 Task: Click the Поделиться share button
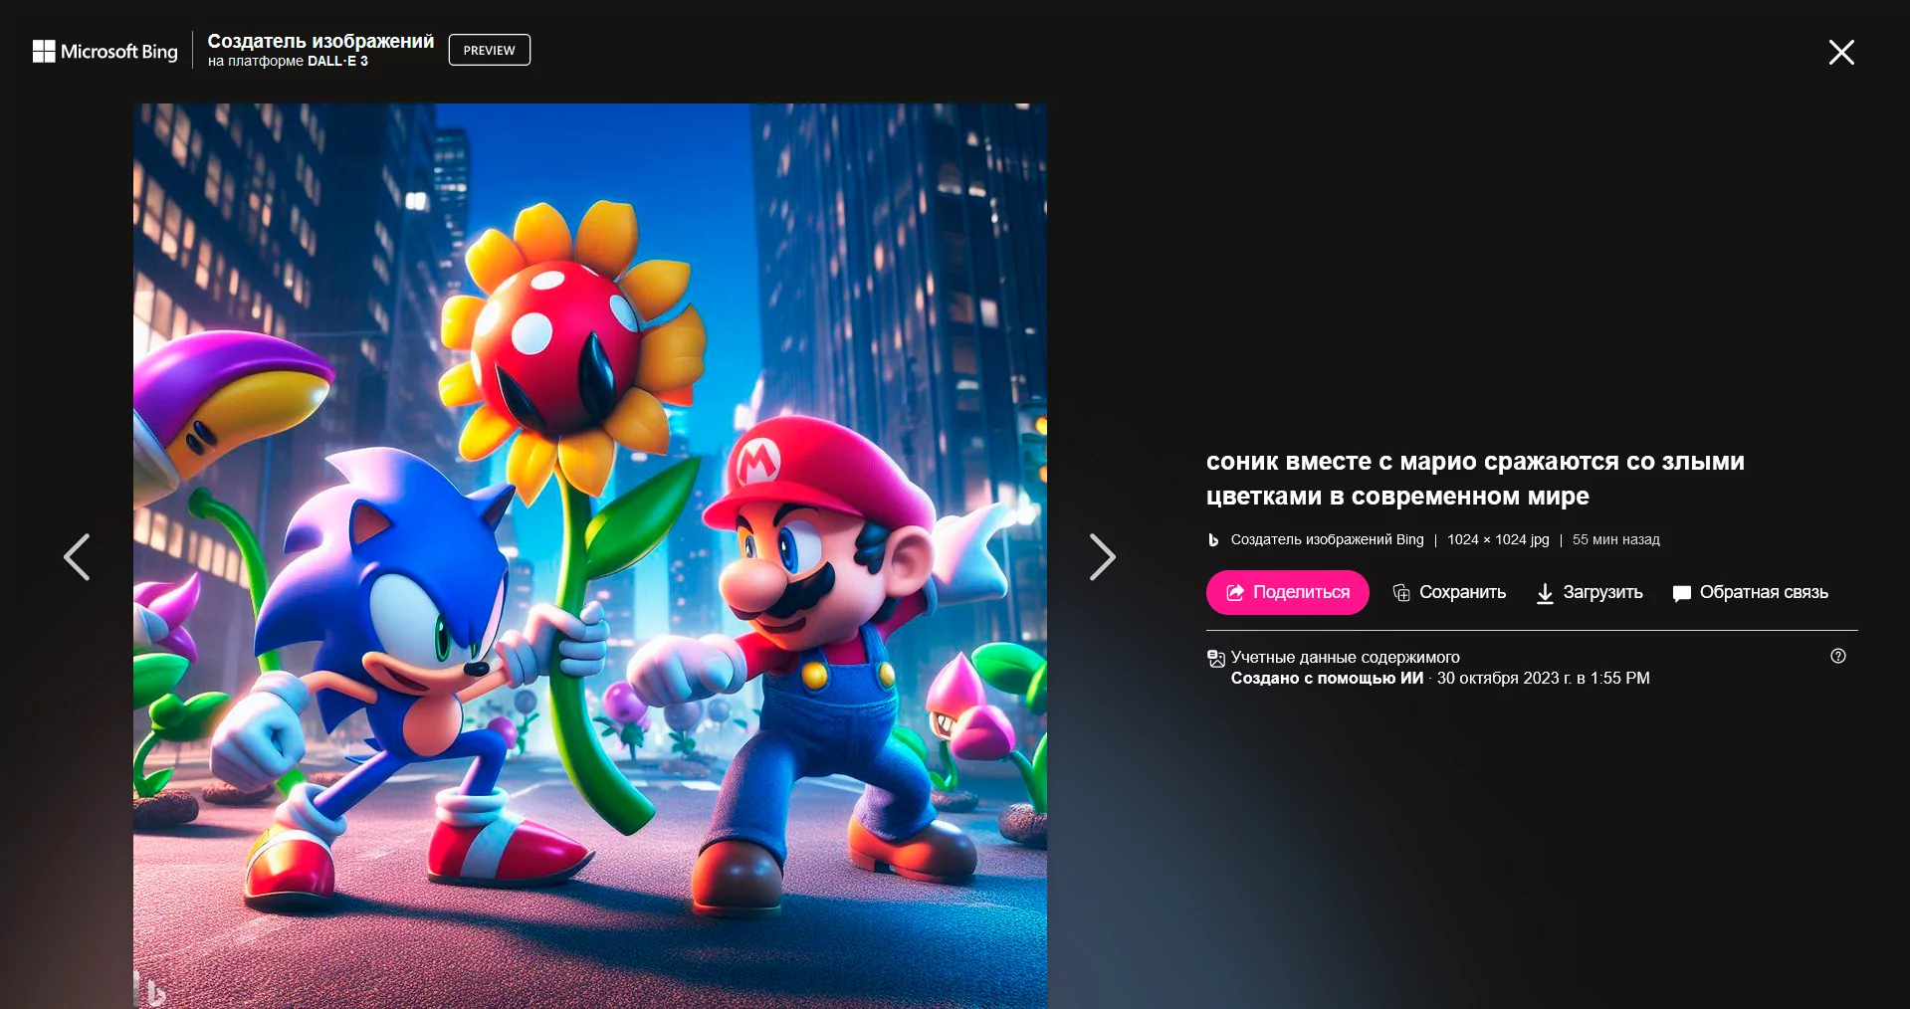(x=1288, y=592)
